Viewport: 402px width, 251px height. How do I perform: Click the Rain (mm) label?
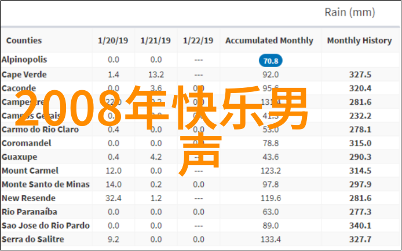350,12
